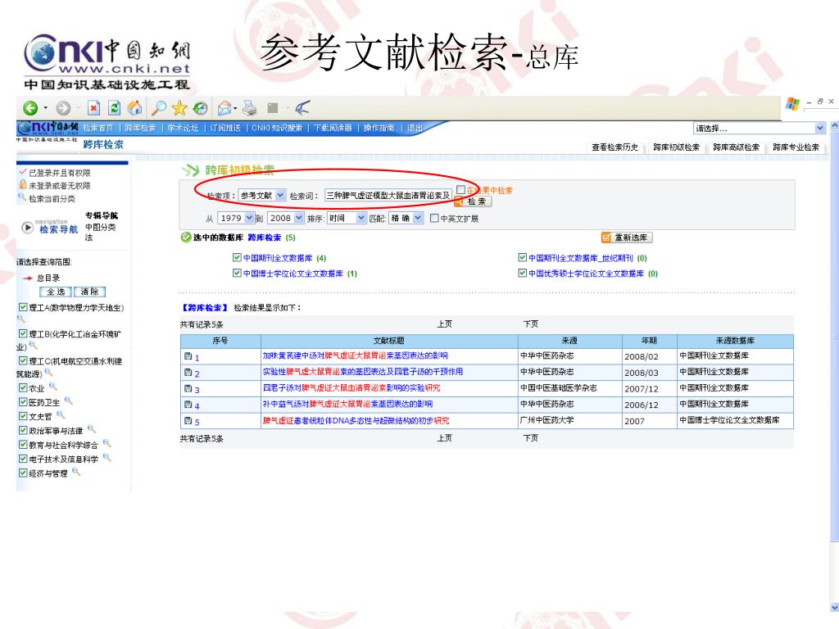839x629 pixels.
Task: Open the 检索首页 menu item
Action: coord(98,128)
